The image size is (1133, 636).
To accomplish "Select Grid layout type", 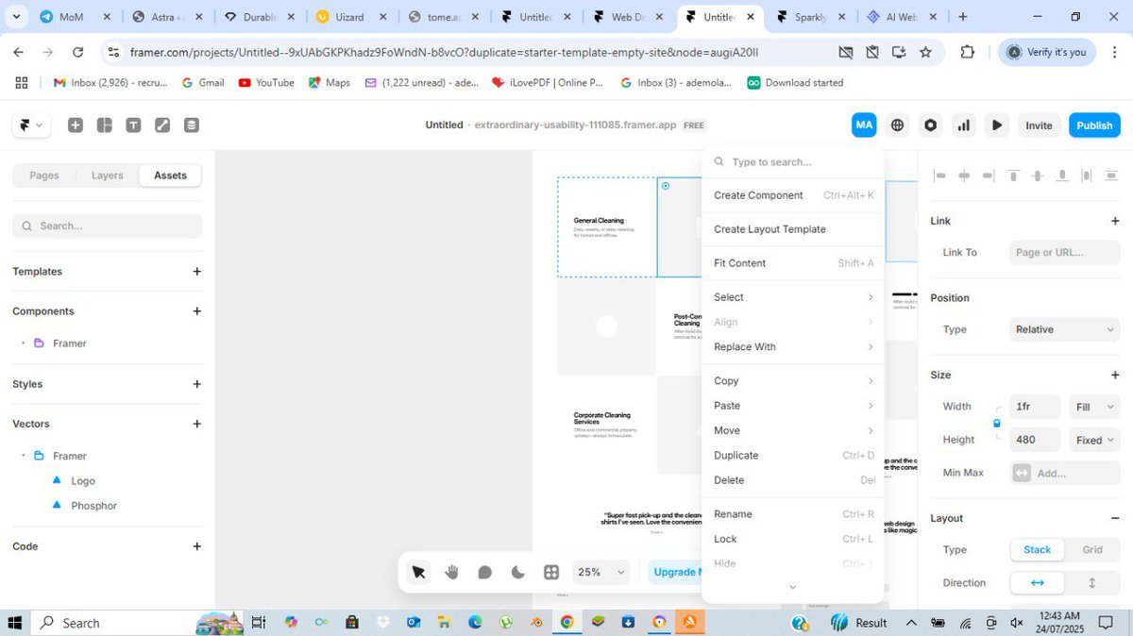I will pyautogui.click(x=1092, y=550).
